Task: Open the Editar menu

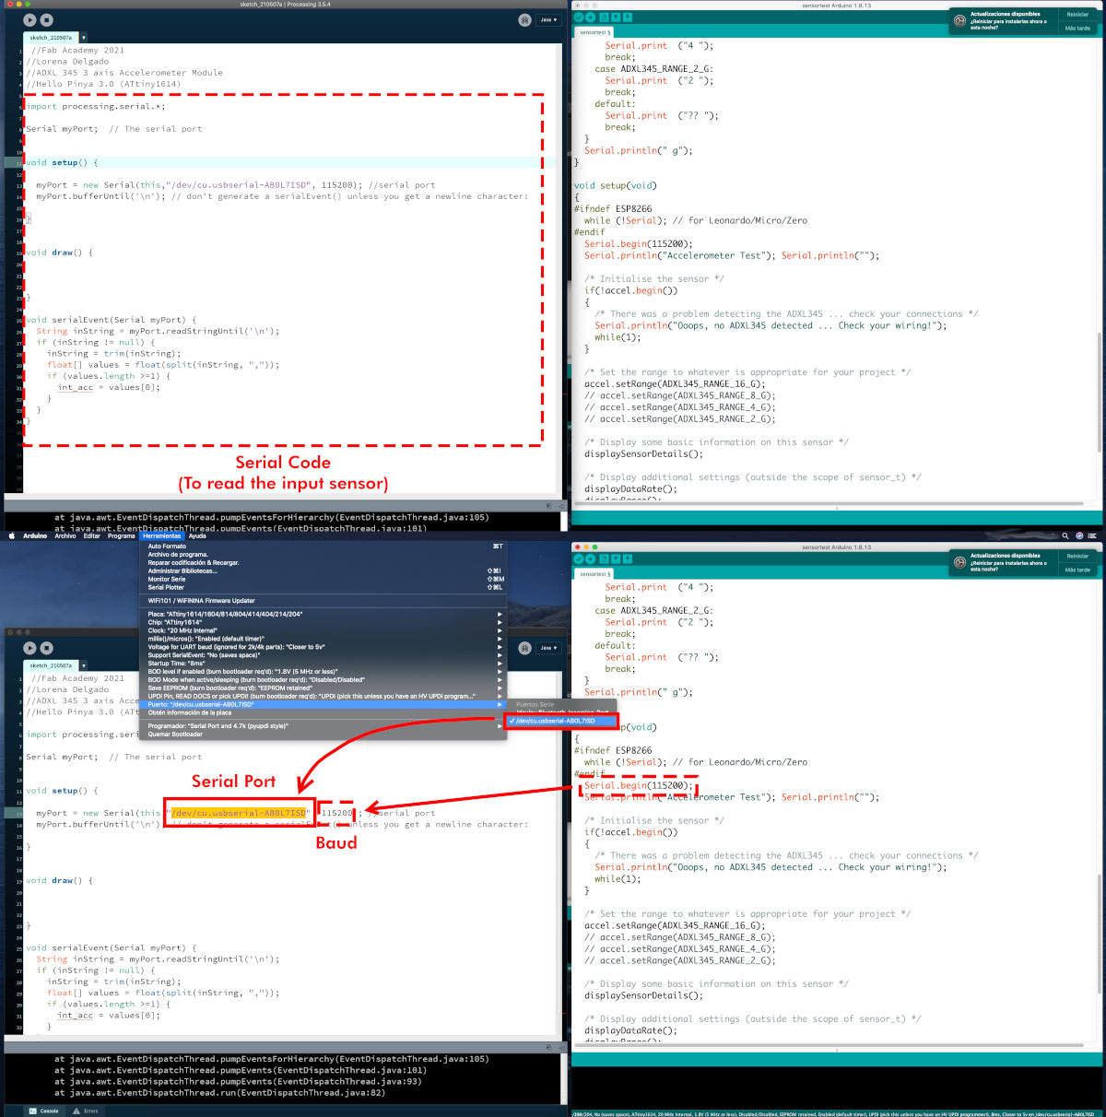Action: point(92,535)
